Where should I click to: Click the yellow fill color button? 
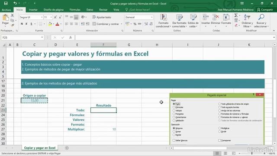pyautogui.click(x=50, y=24)
